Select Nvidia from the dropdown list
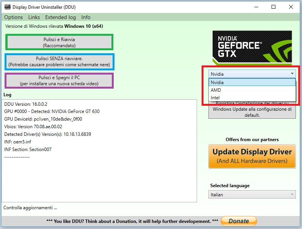The height and width of the screenshot is (229, 302). pos(252,83)
